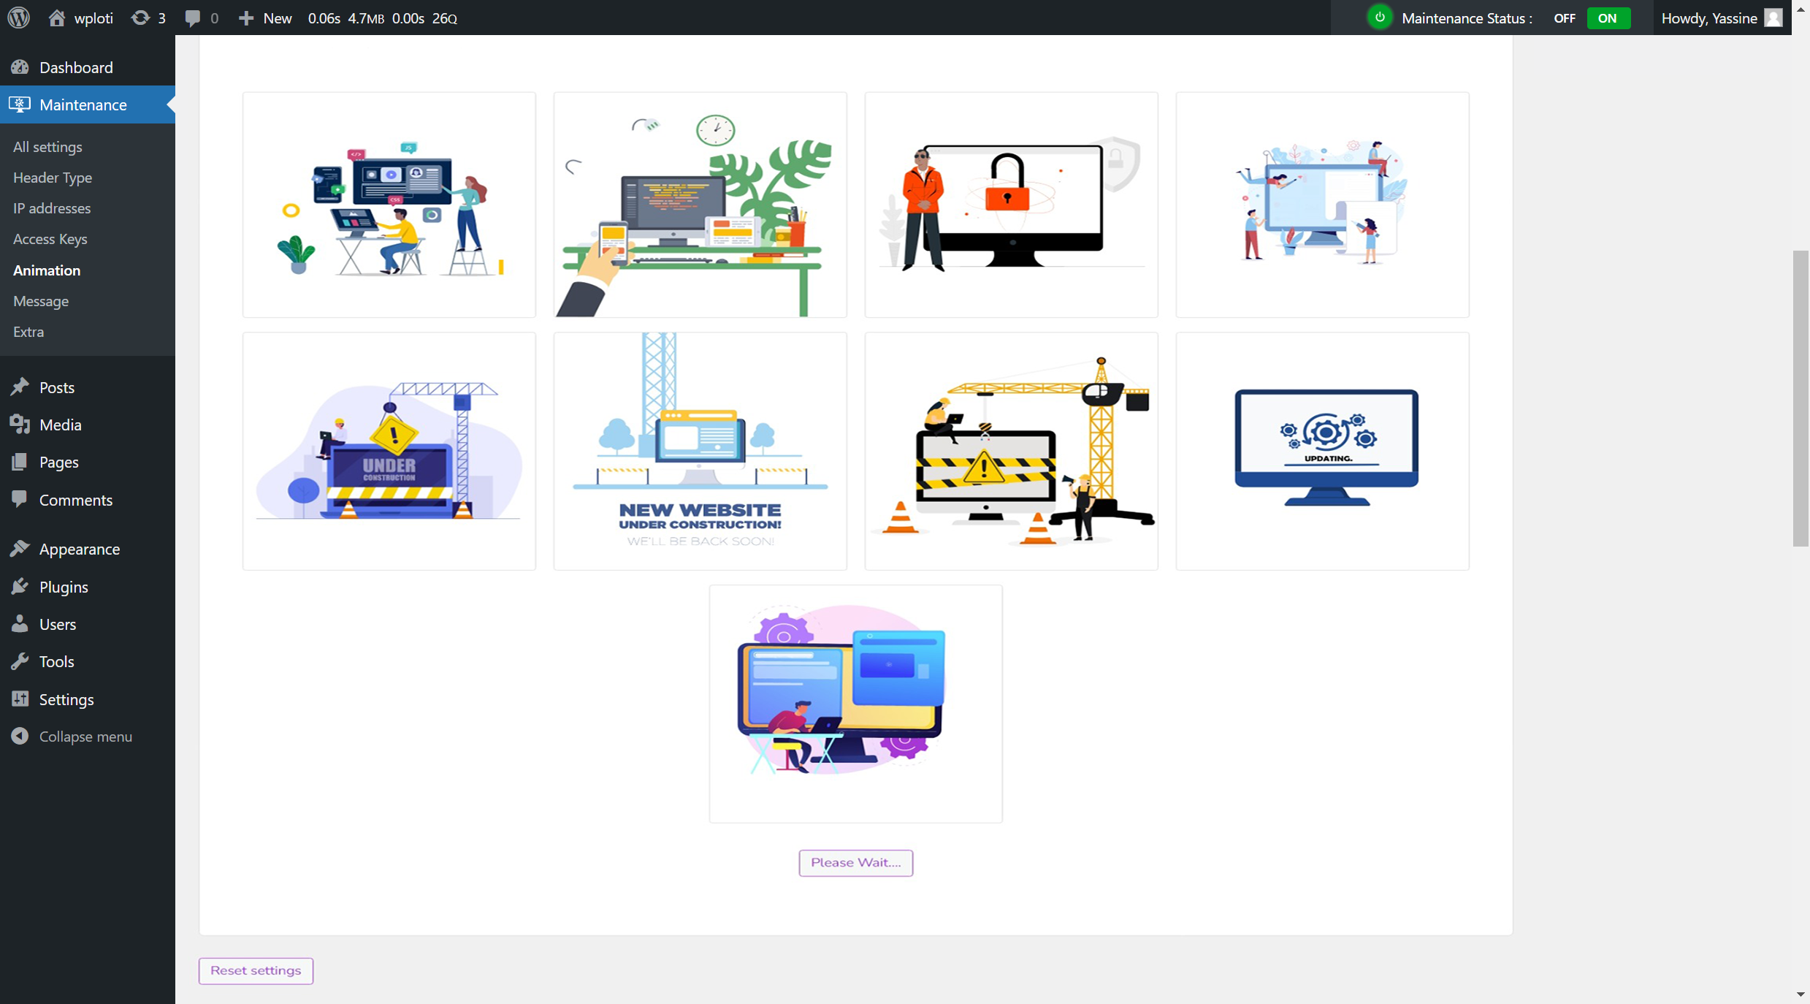The image size is (1810, 1004).
Task: Click the updates refresh icon
Action: pos(140,18)
